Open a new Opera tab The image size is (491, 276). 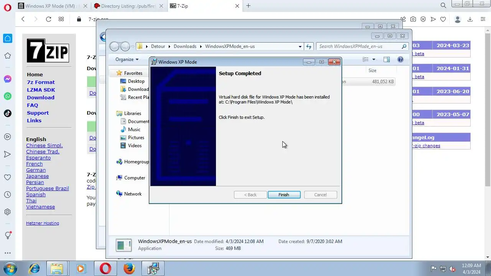pyautogui.click(x=248, y=6)
